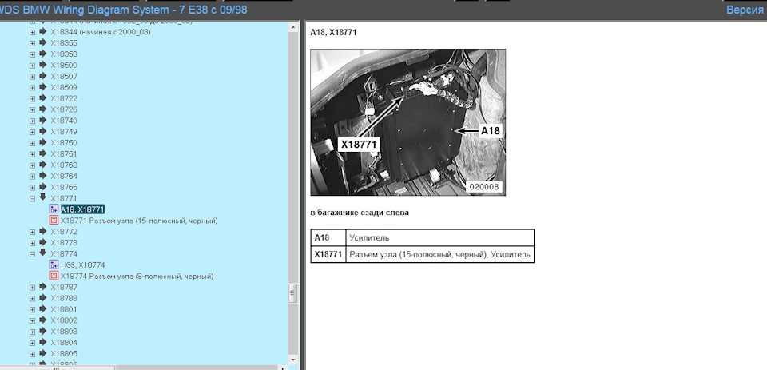The height and width of the screenshot is (370, 767).
Task: Click the X18722 tree label
Action: [64, 99]
